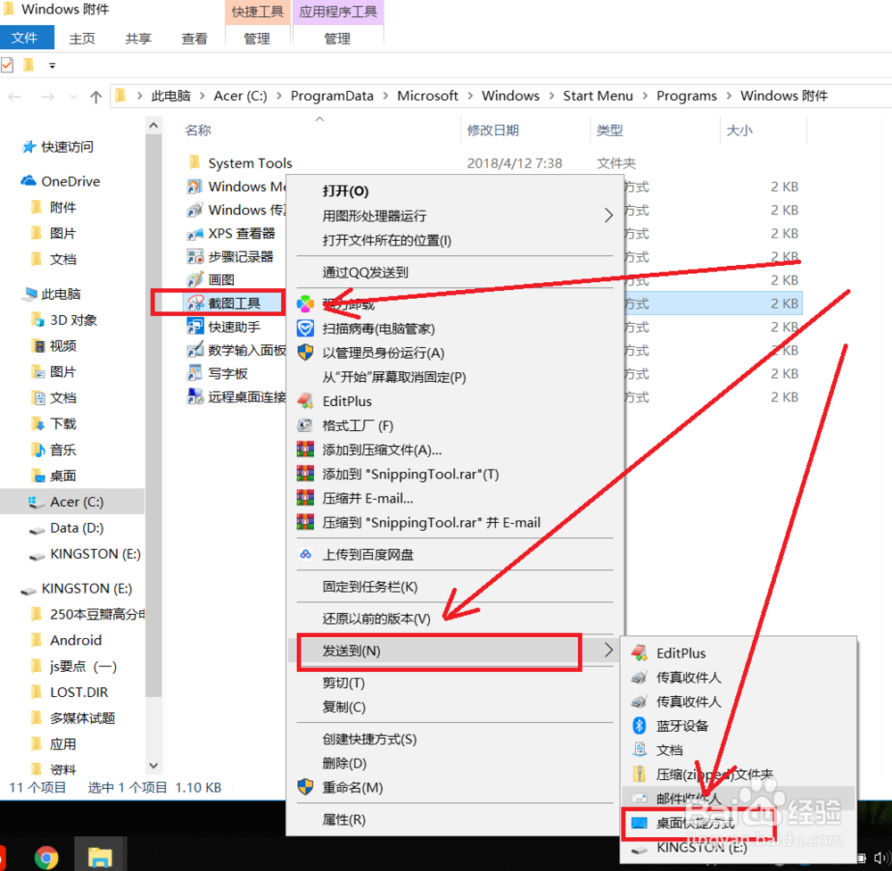Expand 用图形处理器运行 submenu arrow
The image size is (892, 871).
608,215
